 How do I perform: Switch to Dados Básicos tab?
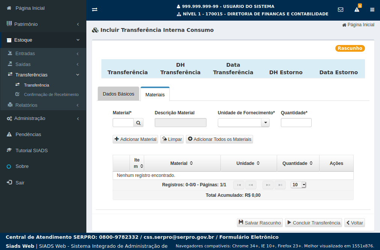tap(119, 94)
